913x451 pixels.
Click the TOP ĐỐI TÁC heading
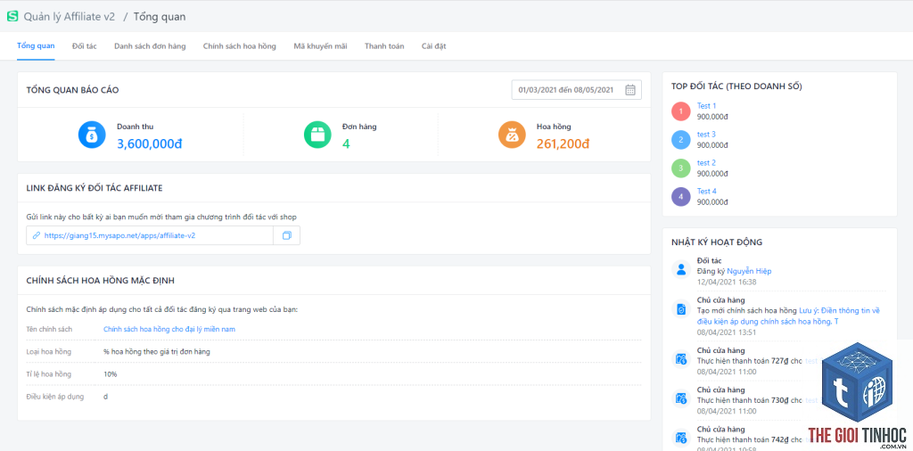pos(736,86)
